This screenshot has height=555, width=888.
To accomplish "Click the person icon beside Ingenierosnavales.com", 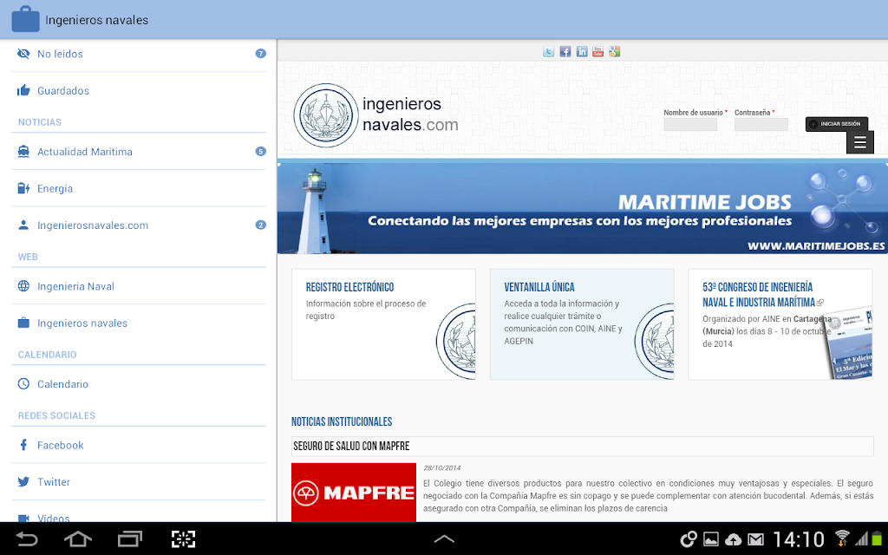I will click(23, 225).
